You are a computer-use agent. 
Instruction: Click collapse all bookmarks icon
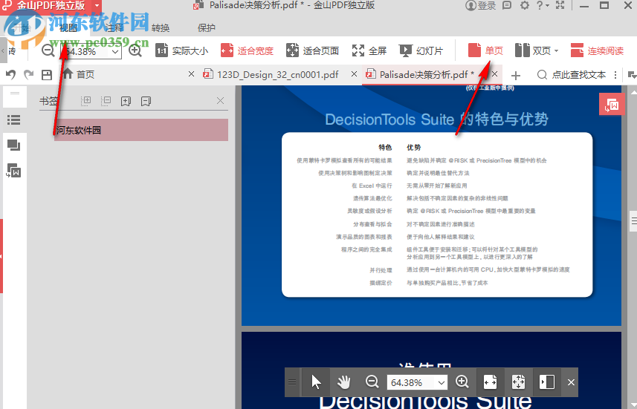(106, 101)
